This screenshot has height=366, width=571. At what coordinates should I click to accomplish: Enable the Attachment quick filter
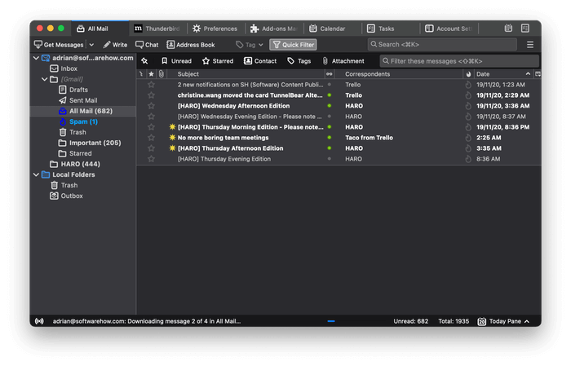click(343, 61)
